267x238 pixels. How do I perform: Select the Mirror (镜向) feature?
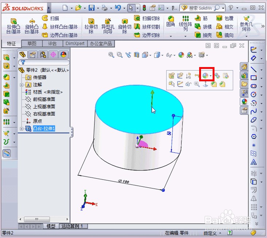[x=225, y=35]
